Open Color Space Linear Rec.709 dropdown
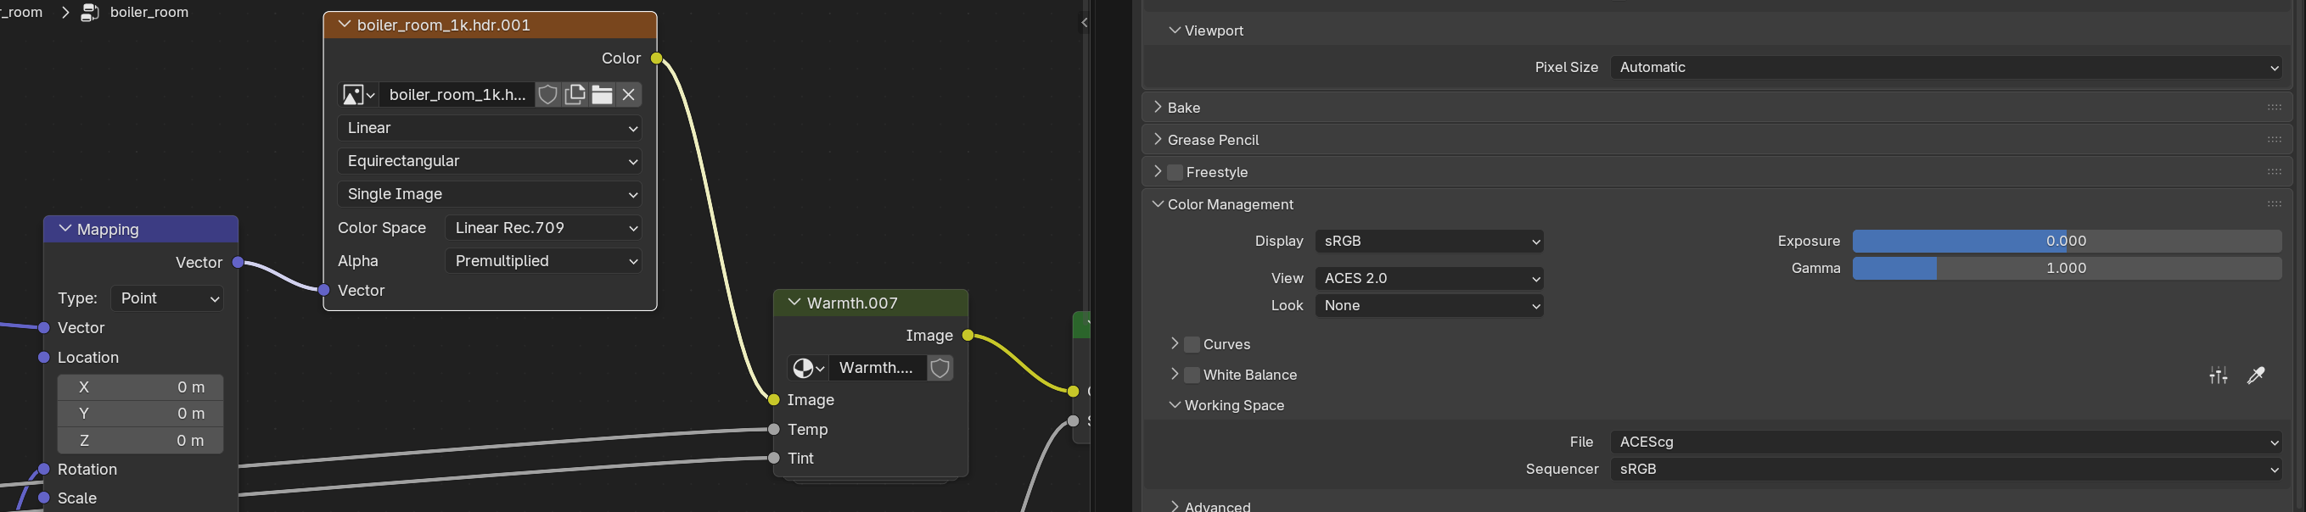The width and height of the screenshot is (2306, 512). (x=543, y=228)
